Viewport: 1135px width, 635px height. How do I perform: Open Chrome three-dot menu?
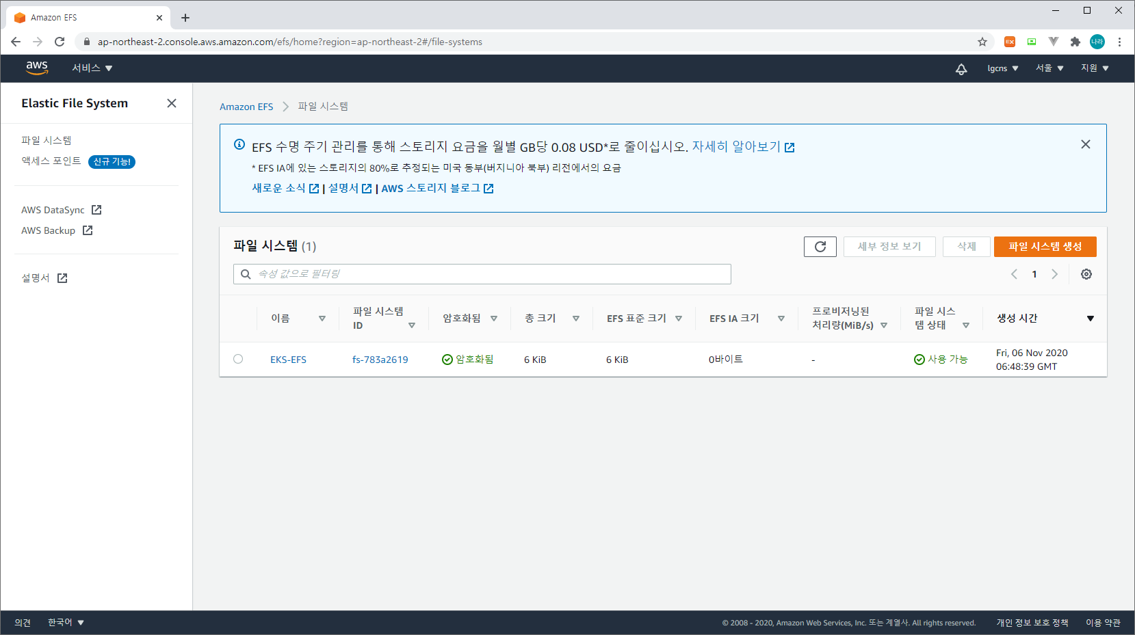(x=1119, y=42)
